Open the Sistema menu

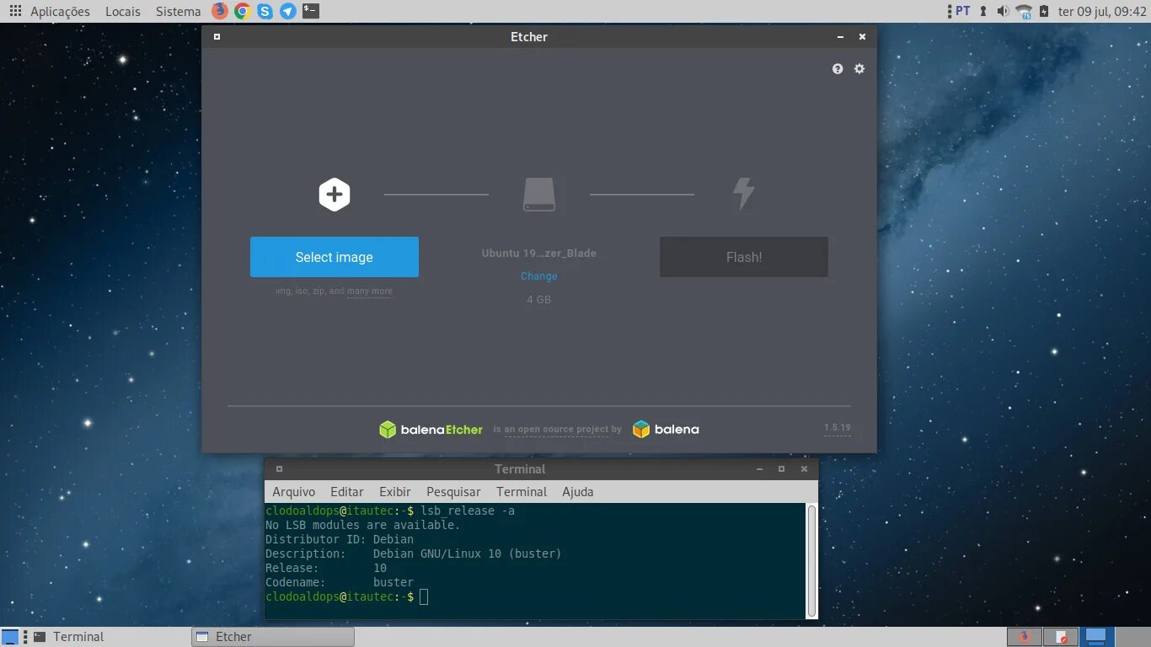(179, 12)
